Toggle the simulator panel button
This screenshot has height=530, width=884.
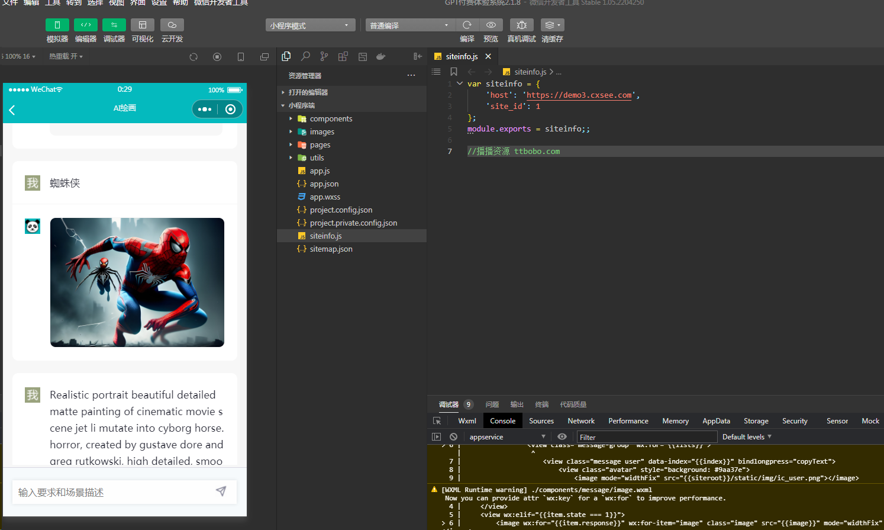[57, 25]
